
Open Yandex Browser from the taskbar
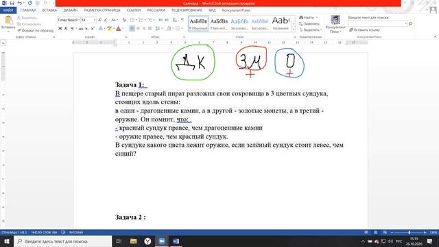[147, 241]
